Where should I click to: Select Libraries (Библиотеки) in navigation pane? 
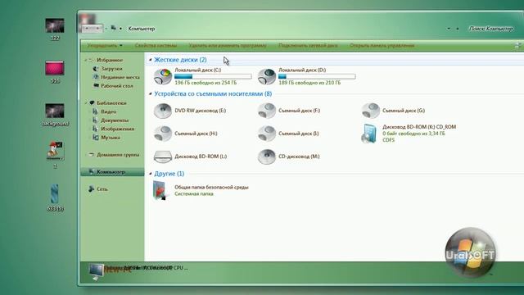pos(111,103)
